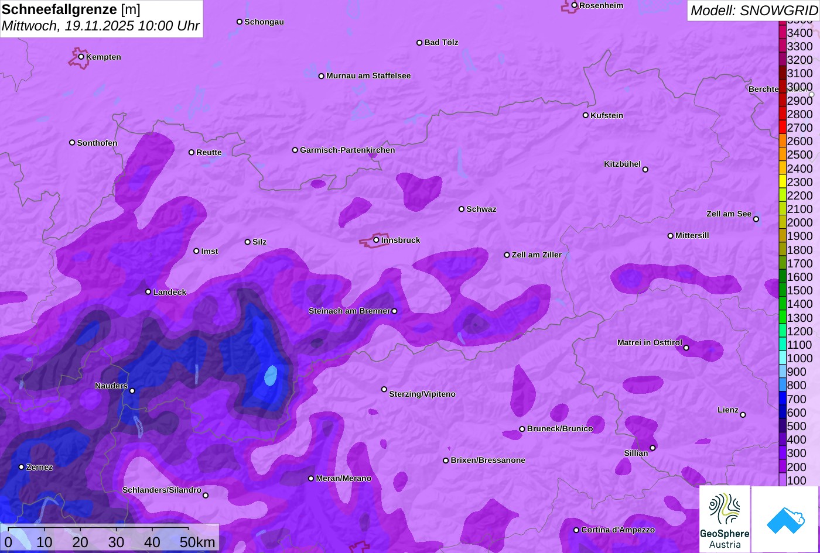The image size is (820, 553).
Task: Select the Mittersill marker dot
Action: 671,236
